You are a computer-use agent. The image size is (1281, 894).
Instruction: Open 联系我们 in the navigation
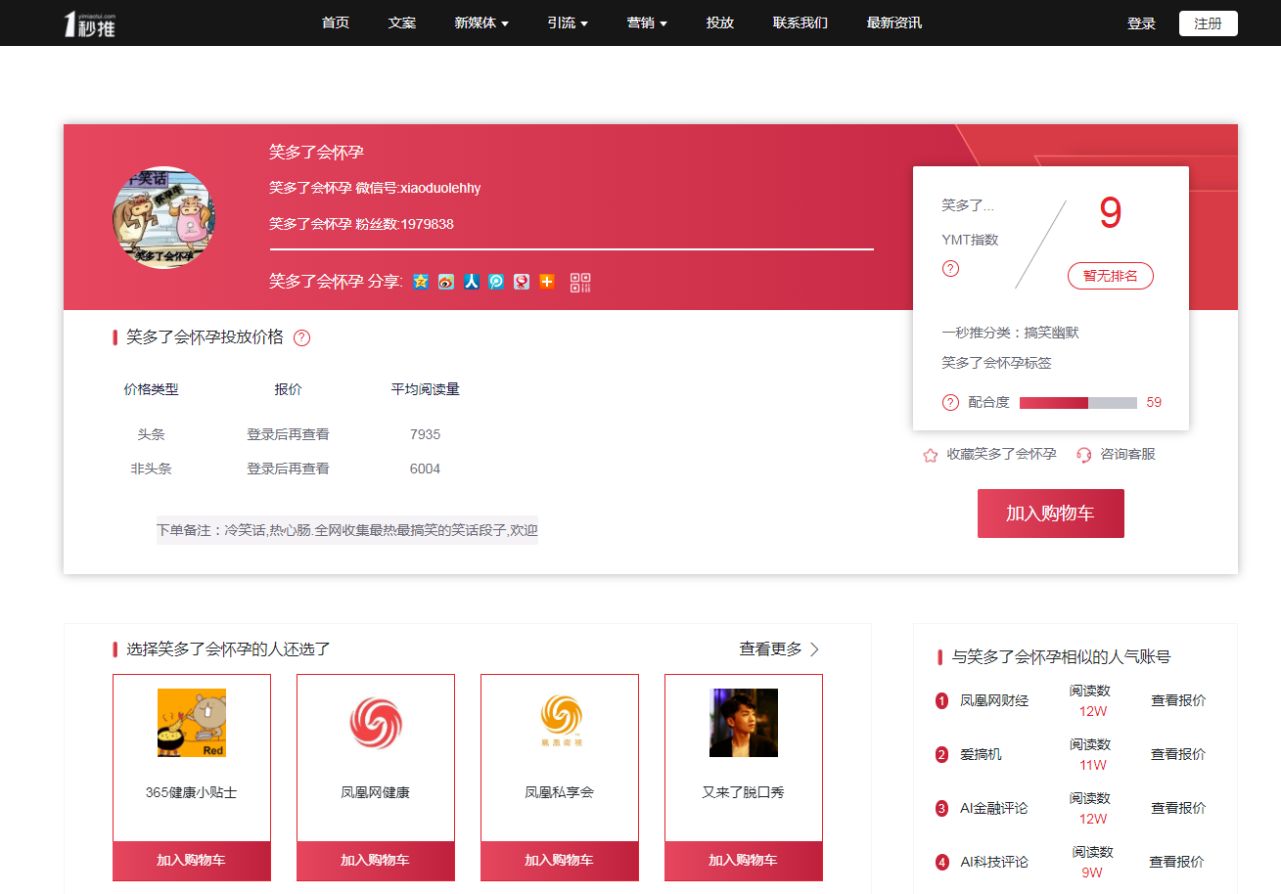point(801,22)
